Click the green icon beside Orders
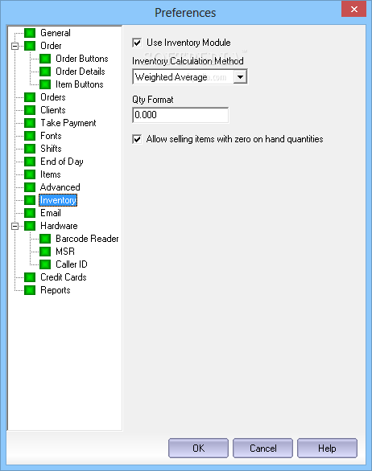Viewport: 372px width, 471px height. point(30,97)
